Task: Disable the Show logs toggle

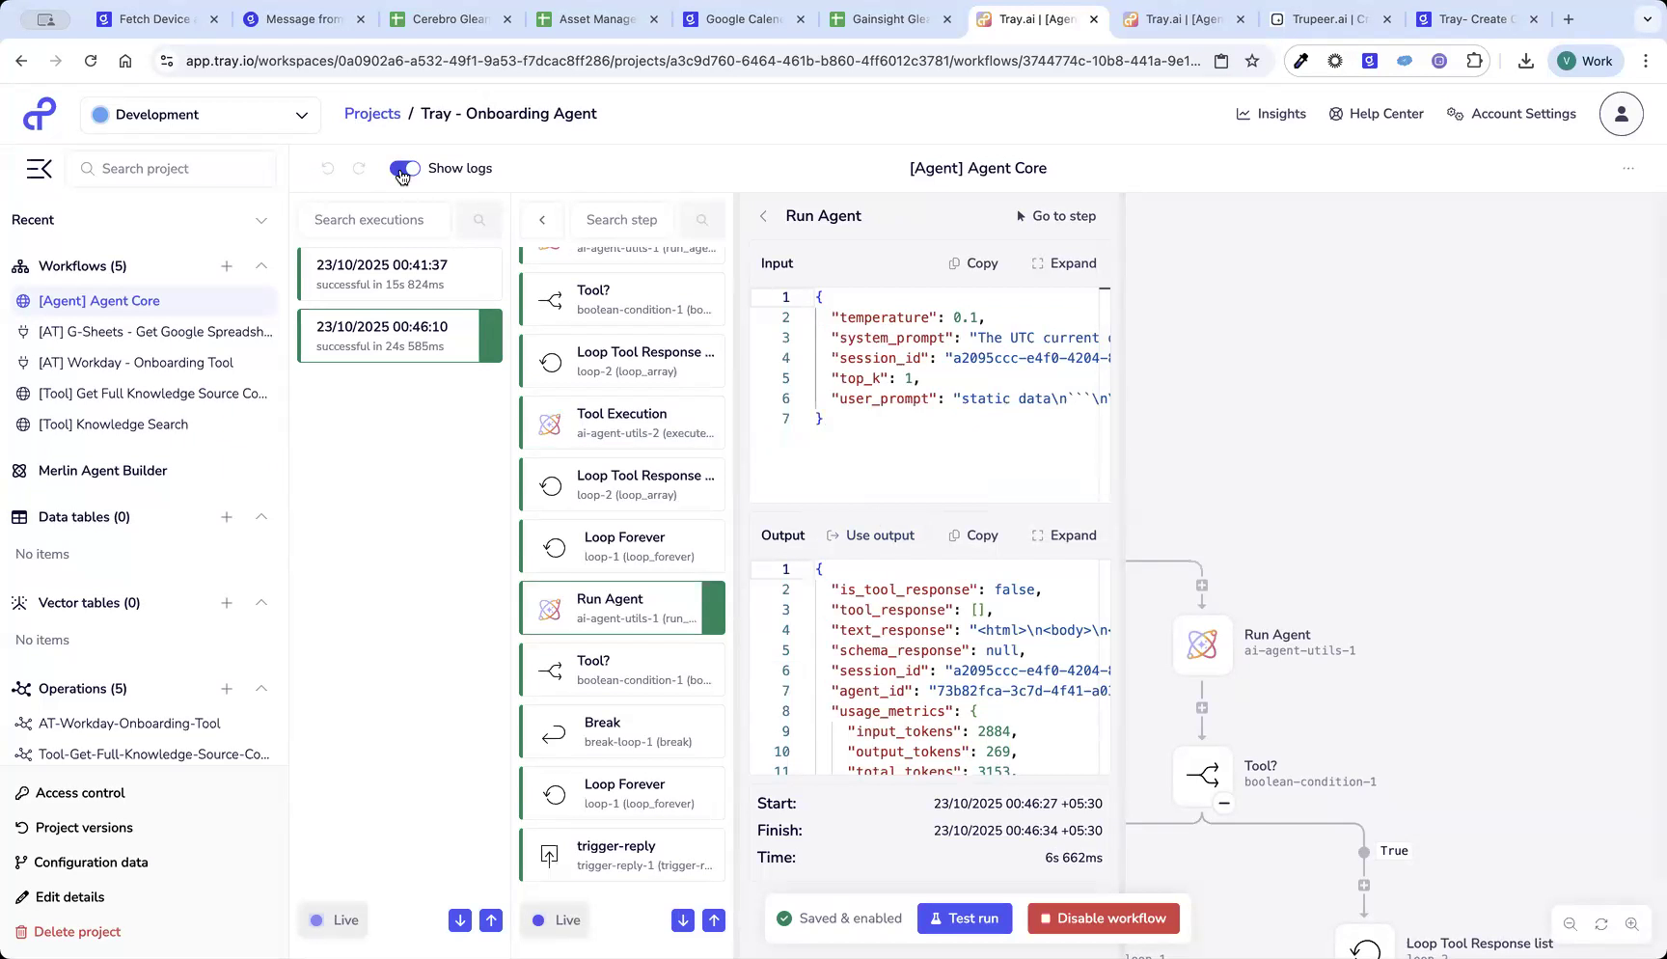Action: 404,168
